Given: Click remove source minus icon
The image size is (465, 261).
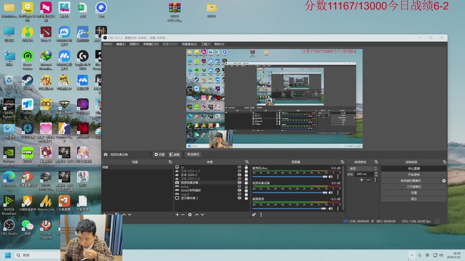Looking at the screenshot, I should coord(183,215).
